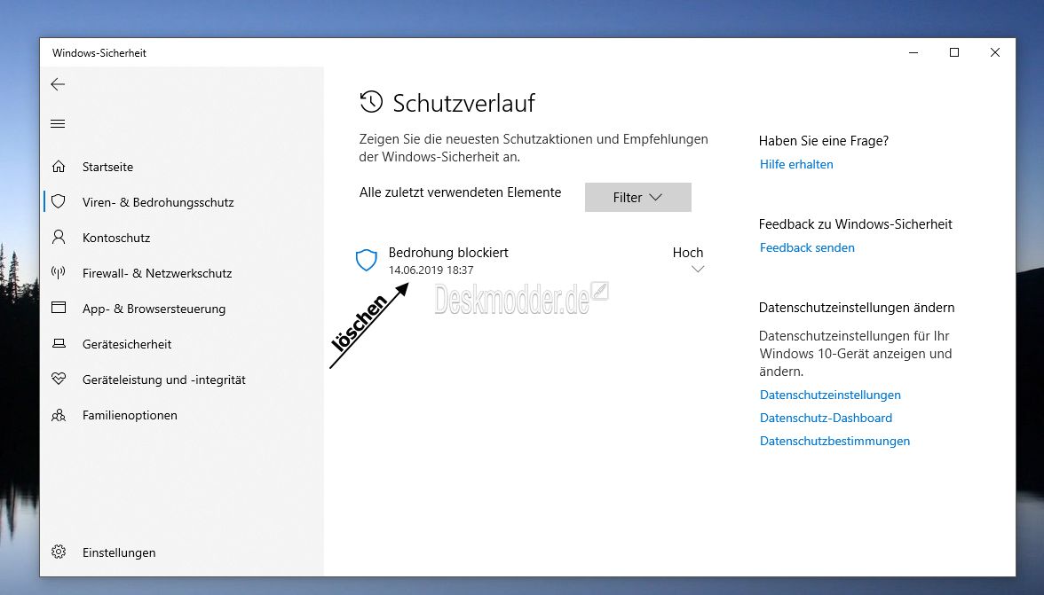The image size is (1044, 595).
Task: Click the Gerätesicherheit laptop icon
Action: [59, 344]
